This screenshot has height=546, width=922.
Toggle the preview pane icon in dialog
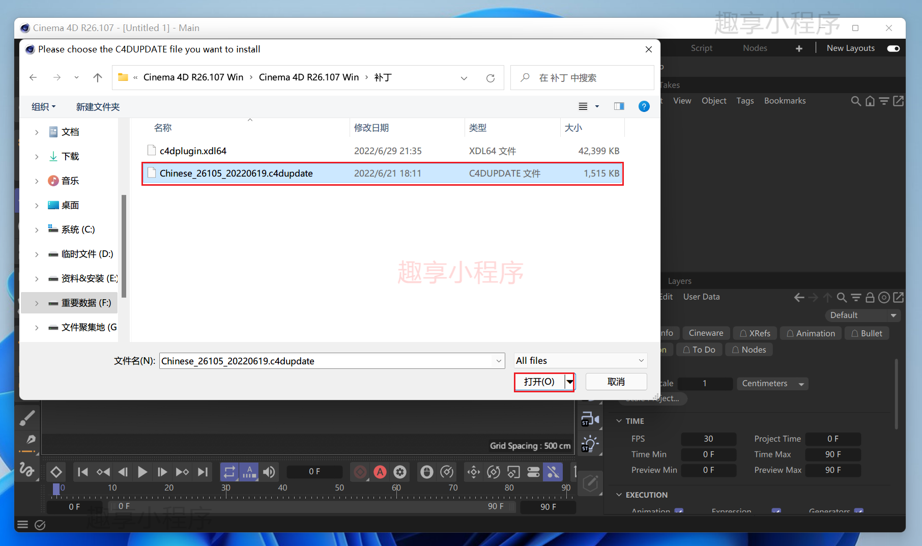(619, 106)
